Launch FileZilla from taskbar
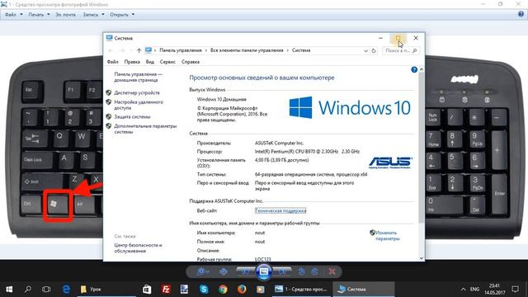Viewport: 528px width, 297px height. [x=166, y=290]
